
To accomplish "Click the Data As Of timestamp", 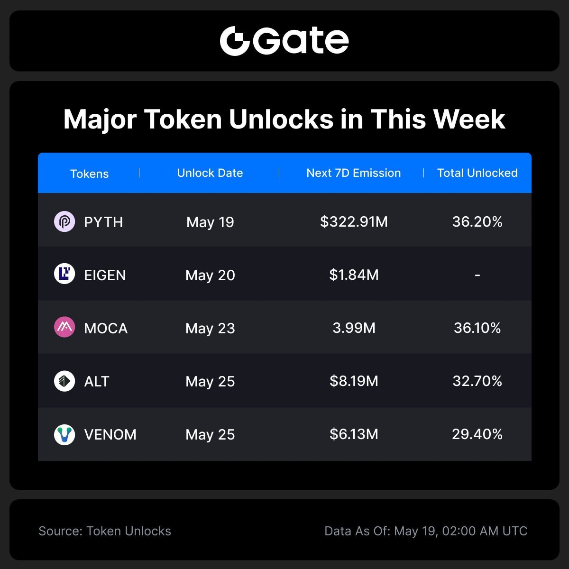I will click(426, 531).
